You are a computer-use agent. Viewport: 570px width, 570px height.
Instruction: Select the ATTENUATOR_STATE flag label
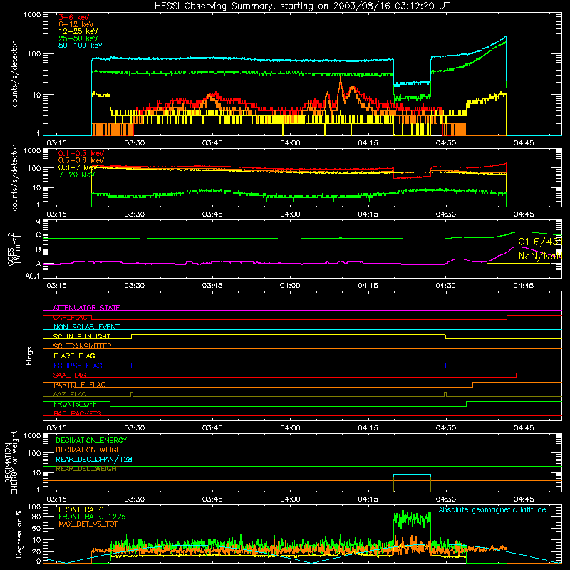pos(86,308)
